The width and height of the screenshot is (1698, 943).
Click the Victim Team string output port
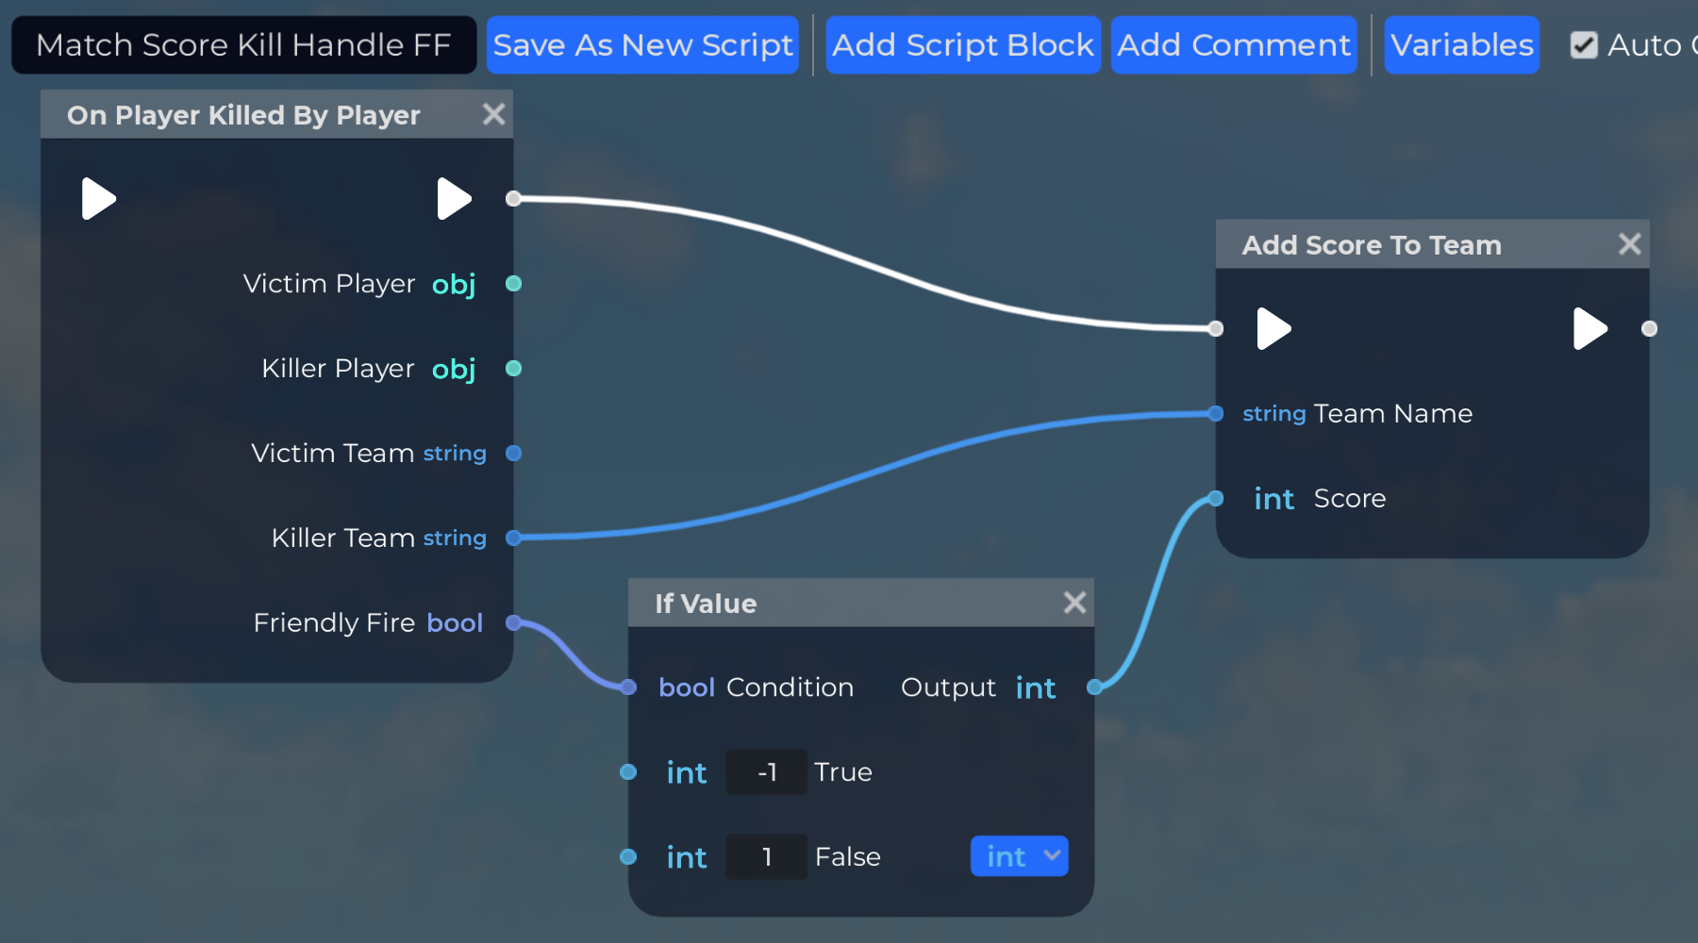(x=513, y=454)
